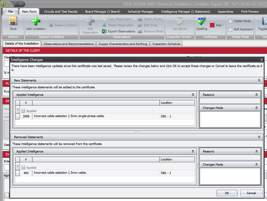Open the Inspection Schedule tab

(166, 43)
